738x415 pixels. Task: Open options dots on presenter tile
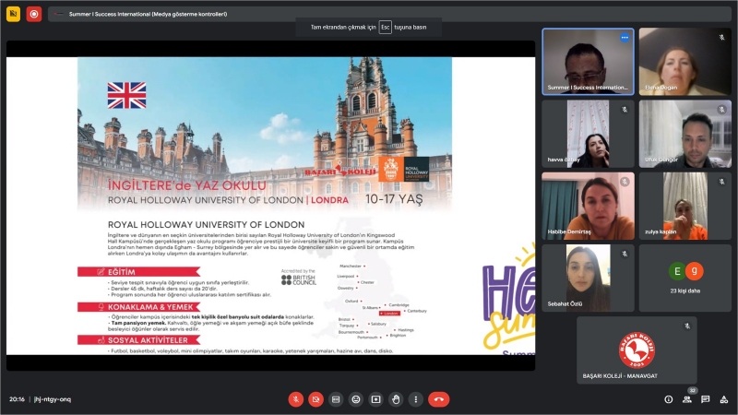625,38
